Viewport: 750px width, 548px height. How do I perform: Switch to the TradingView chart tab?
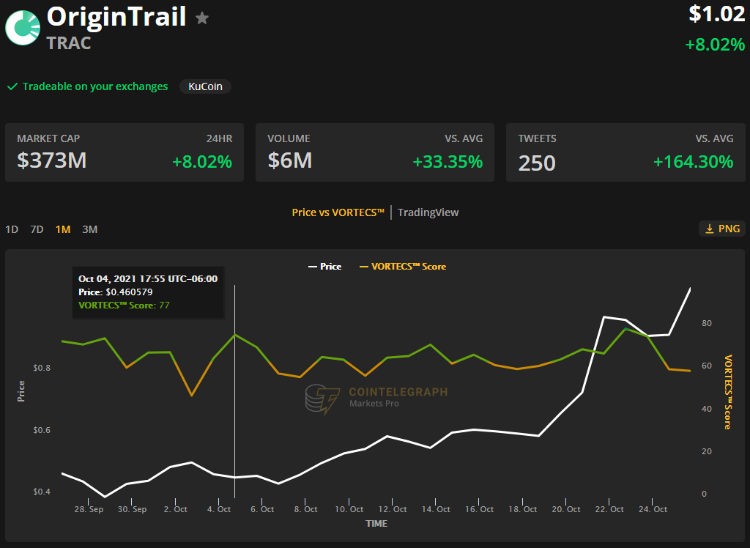428,212
